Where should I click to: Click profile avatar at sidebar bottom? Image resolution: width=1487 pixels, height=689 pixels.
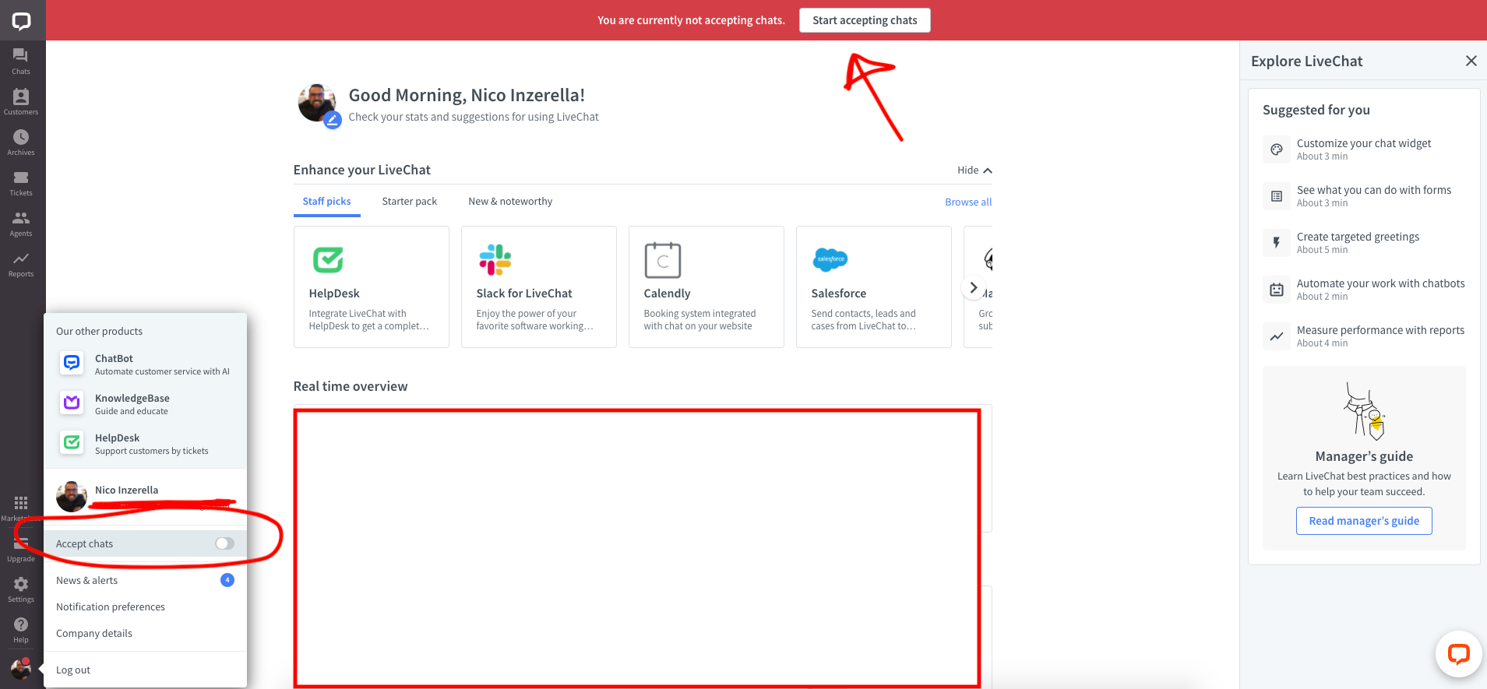pos(21,669)
